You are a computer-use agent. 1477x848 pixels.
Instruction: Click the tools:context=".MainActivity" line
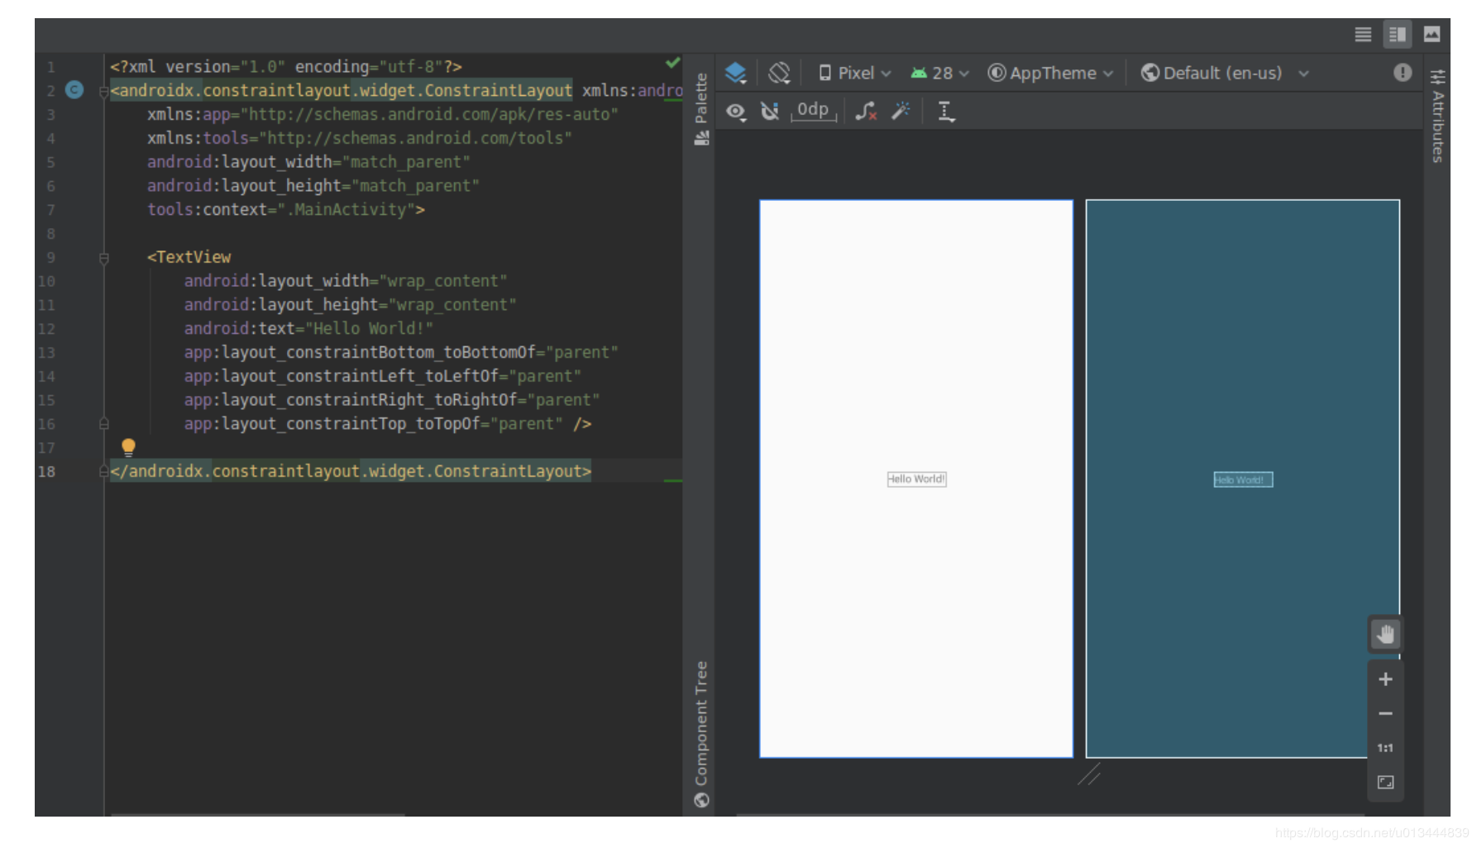tap(286, 210)
